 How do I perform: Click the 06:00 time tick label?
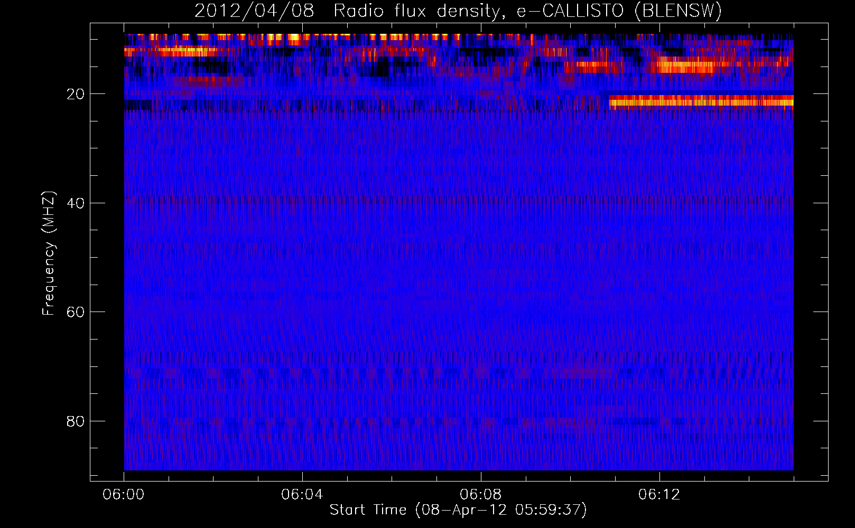tap(124, 495)
